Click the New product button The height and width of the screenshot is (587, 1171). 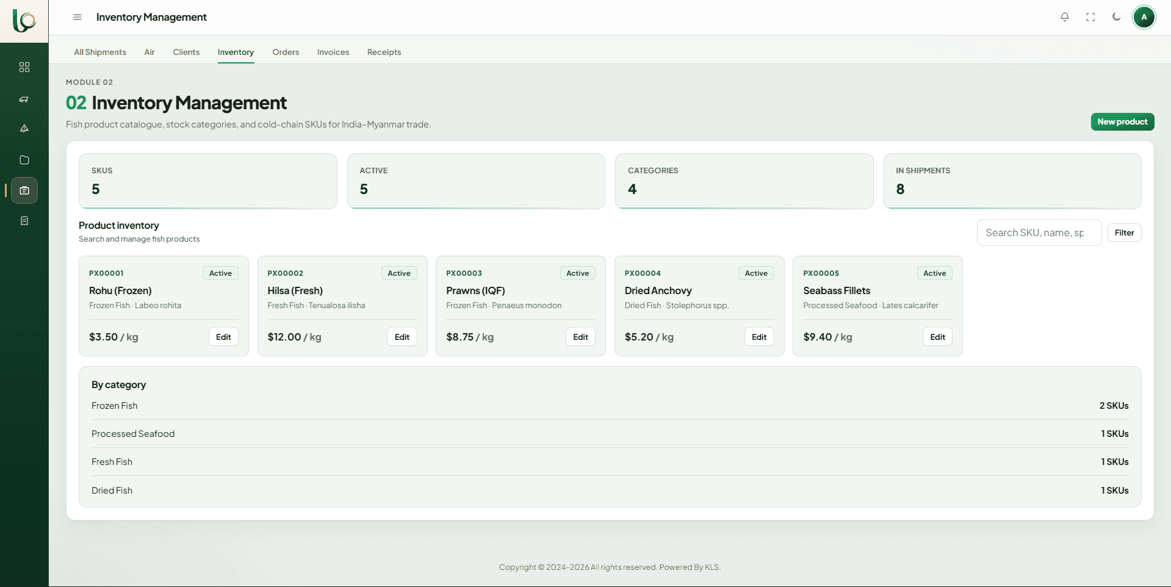[1122, 121]
